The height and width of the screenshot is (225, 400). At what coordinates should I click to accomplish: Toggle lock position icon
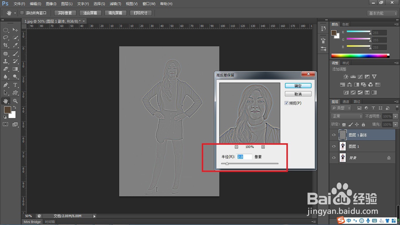(x=357, y=125)
